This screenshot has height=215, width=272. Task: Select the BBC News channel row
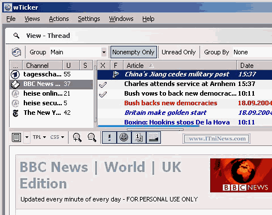[x=51, y=84]
